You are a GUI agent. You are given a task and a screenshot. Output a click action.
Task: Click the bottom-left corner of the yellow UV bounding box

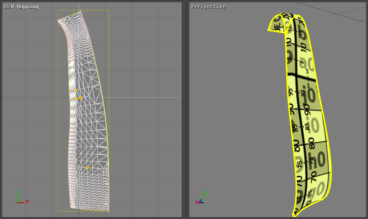[x=58, y=211]
